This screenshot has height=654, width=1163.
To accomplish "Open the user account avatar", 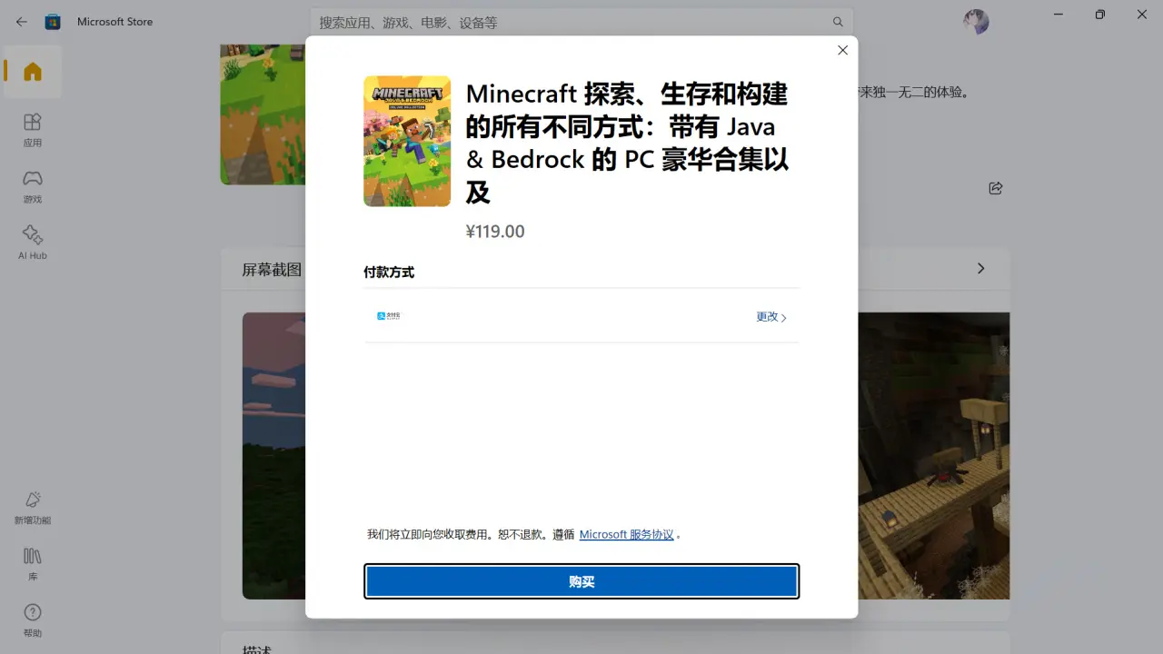I will 976,22.
